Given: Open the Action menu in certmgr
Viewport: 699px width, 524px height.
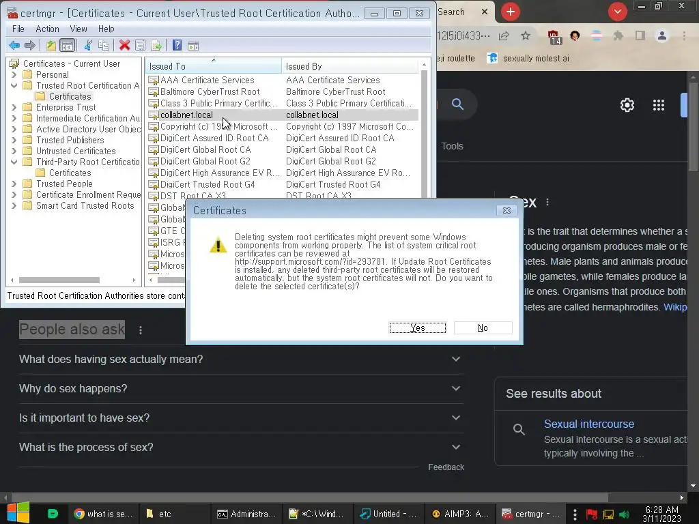Looking at the screenshot, I should [x=47, y=29].
